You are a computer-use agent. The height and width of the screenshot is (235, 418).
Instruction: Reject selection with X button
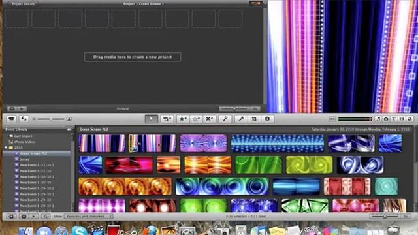pos(209,119)
